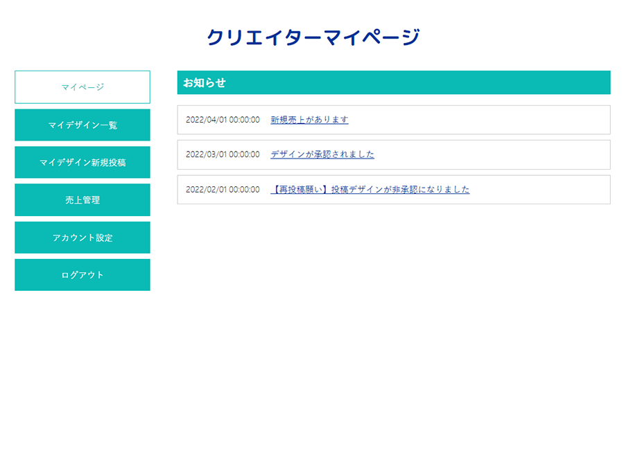Click empty space in the 新規売上 notice row
Image resolution: width=624 pixels, height=457 pixels.
[x=485, y=120]
